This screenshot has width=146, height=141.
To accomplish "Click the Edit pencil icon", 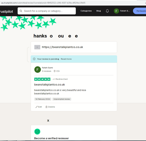I will coord(36,107).
